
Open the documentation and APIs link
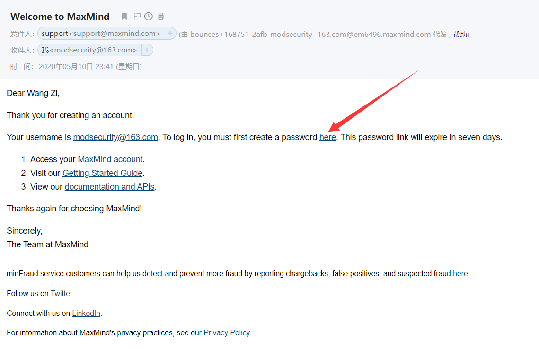pyautogui.click(x=110, y=187)
